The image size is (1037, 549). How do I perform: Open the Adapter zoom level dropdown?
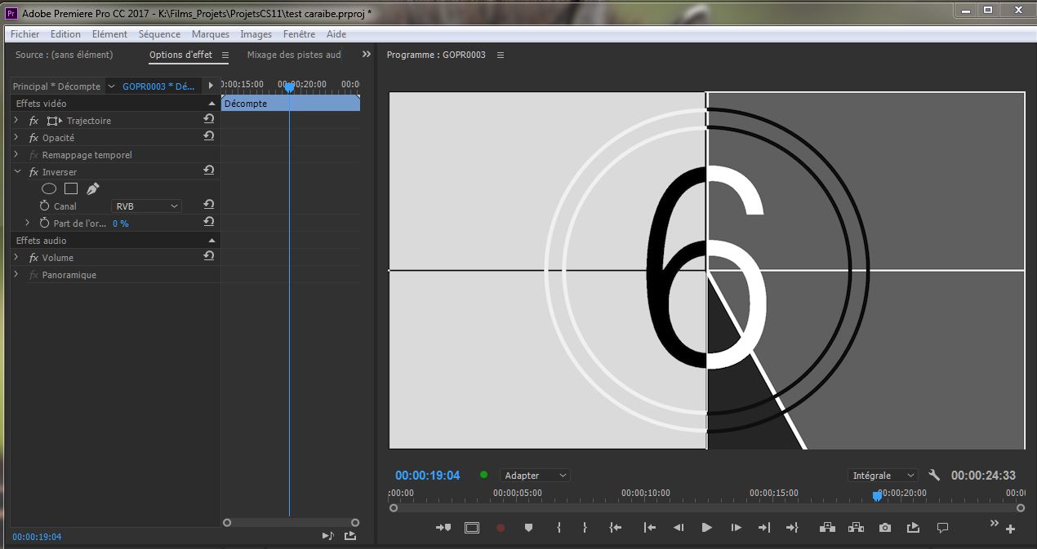click(535, 476)
